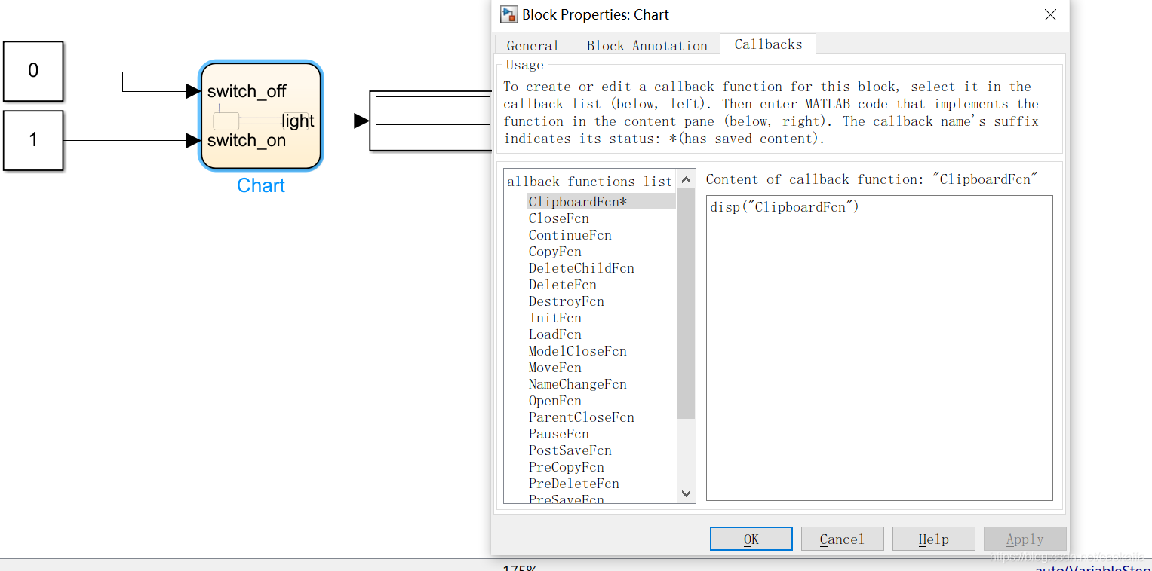Select the OpenFcn callback
The width and height of the screenshot is (1152, 571).
(555, 401)
